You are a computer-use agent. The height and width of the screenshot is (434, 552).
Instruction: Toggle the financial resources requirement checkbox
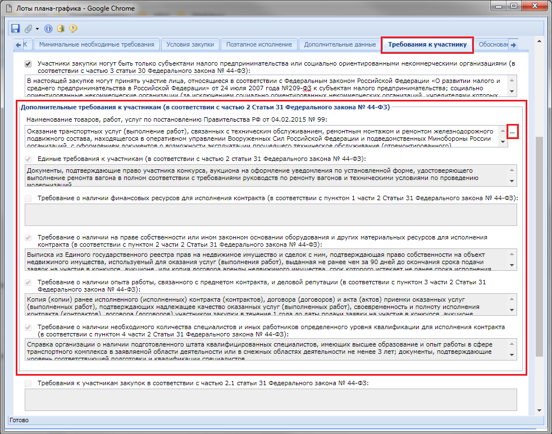(29, 198)
